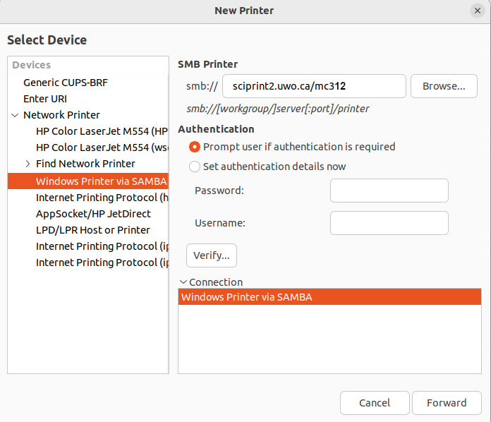491x422 pixels.
Task: Collapse the Network Printer tree chevron
Action: coord(15,115)
